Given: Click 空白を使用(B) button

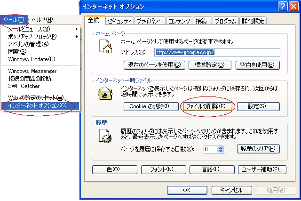Looking at the screenshot, I should coord(258,65).
